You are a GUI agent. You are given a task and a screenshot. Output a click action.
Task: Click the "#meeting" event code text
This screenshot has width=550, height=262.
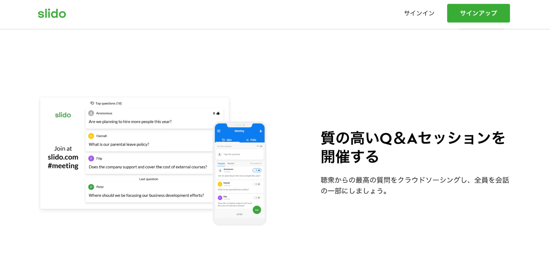63,166
